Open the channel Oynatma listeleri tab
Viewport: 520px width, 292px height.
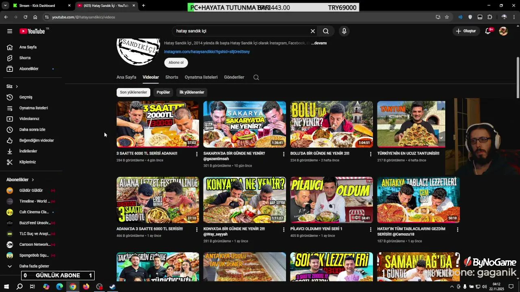(201, 77)
